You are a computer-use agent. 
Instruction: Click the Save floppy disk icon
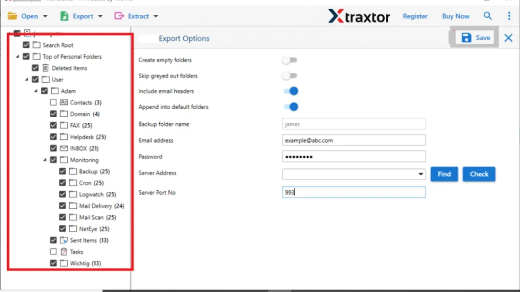pyautogui.click(x=466, y=38)
